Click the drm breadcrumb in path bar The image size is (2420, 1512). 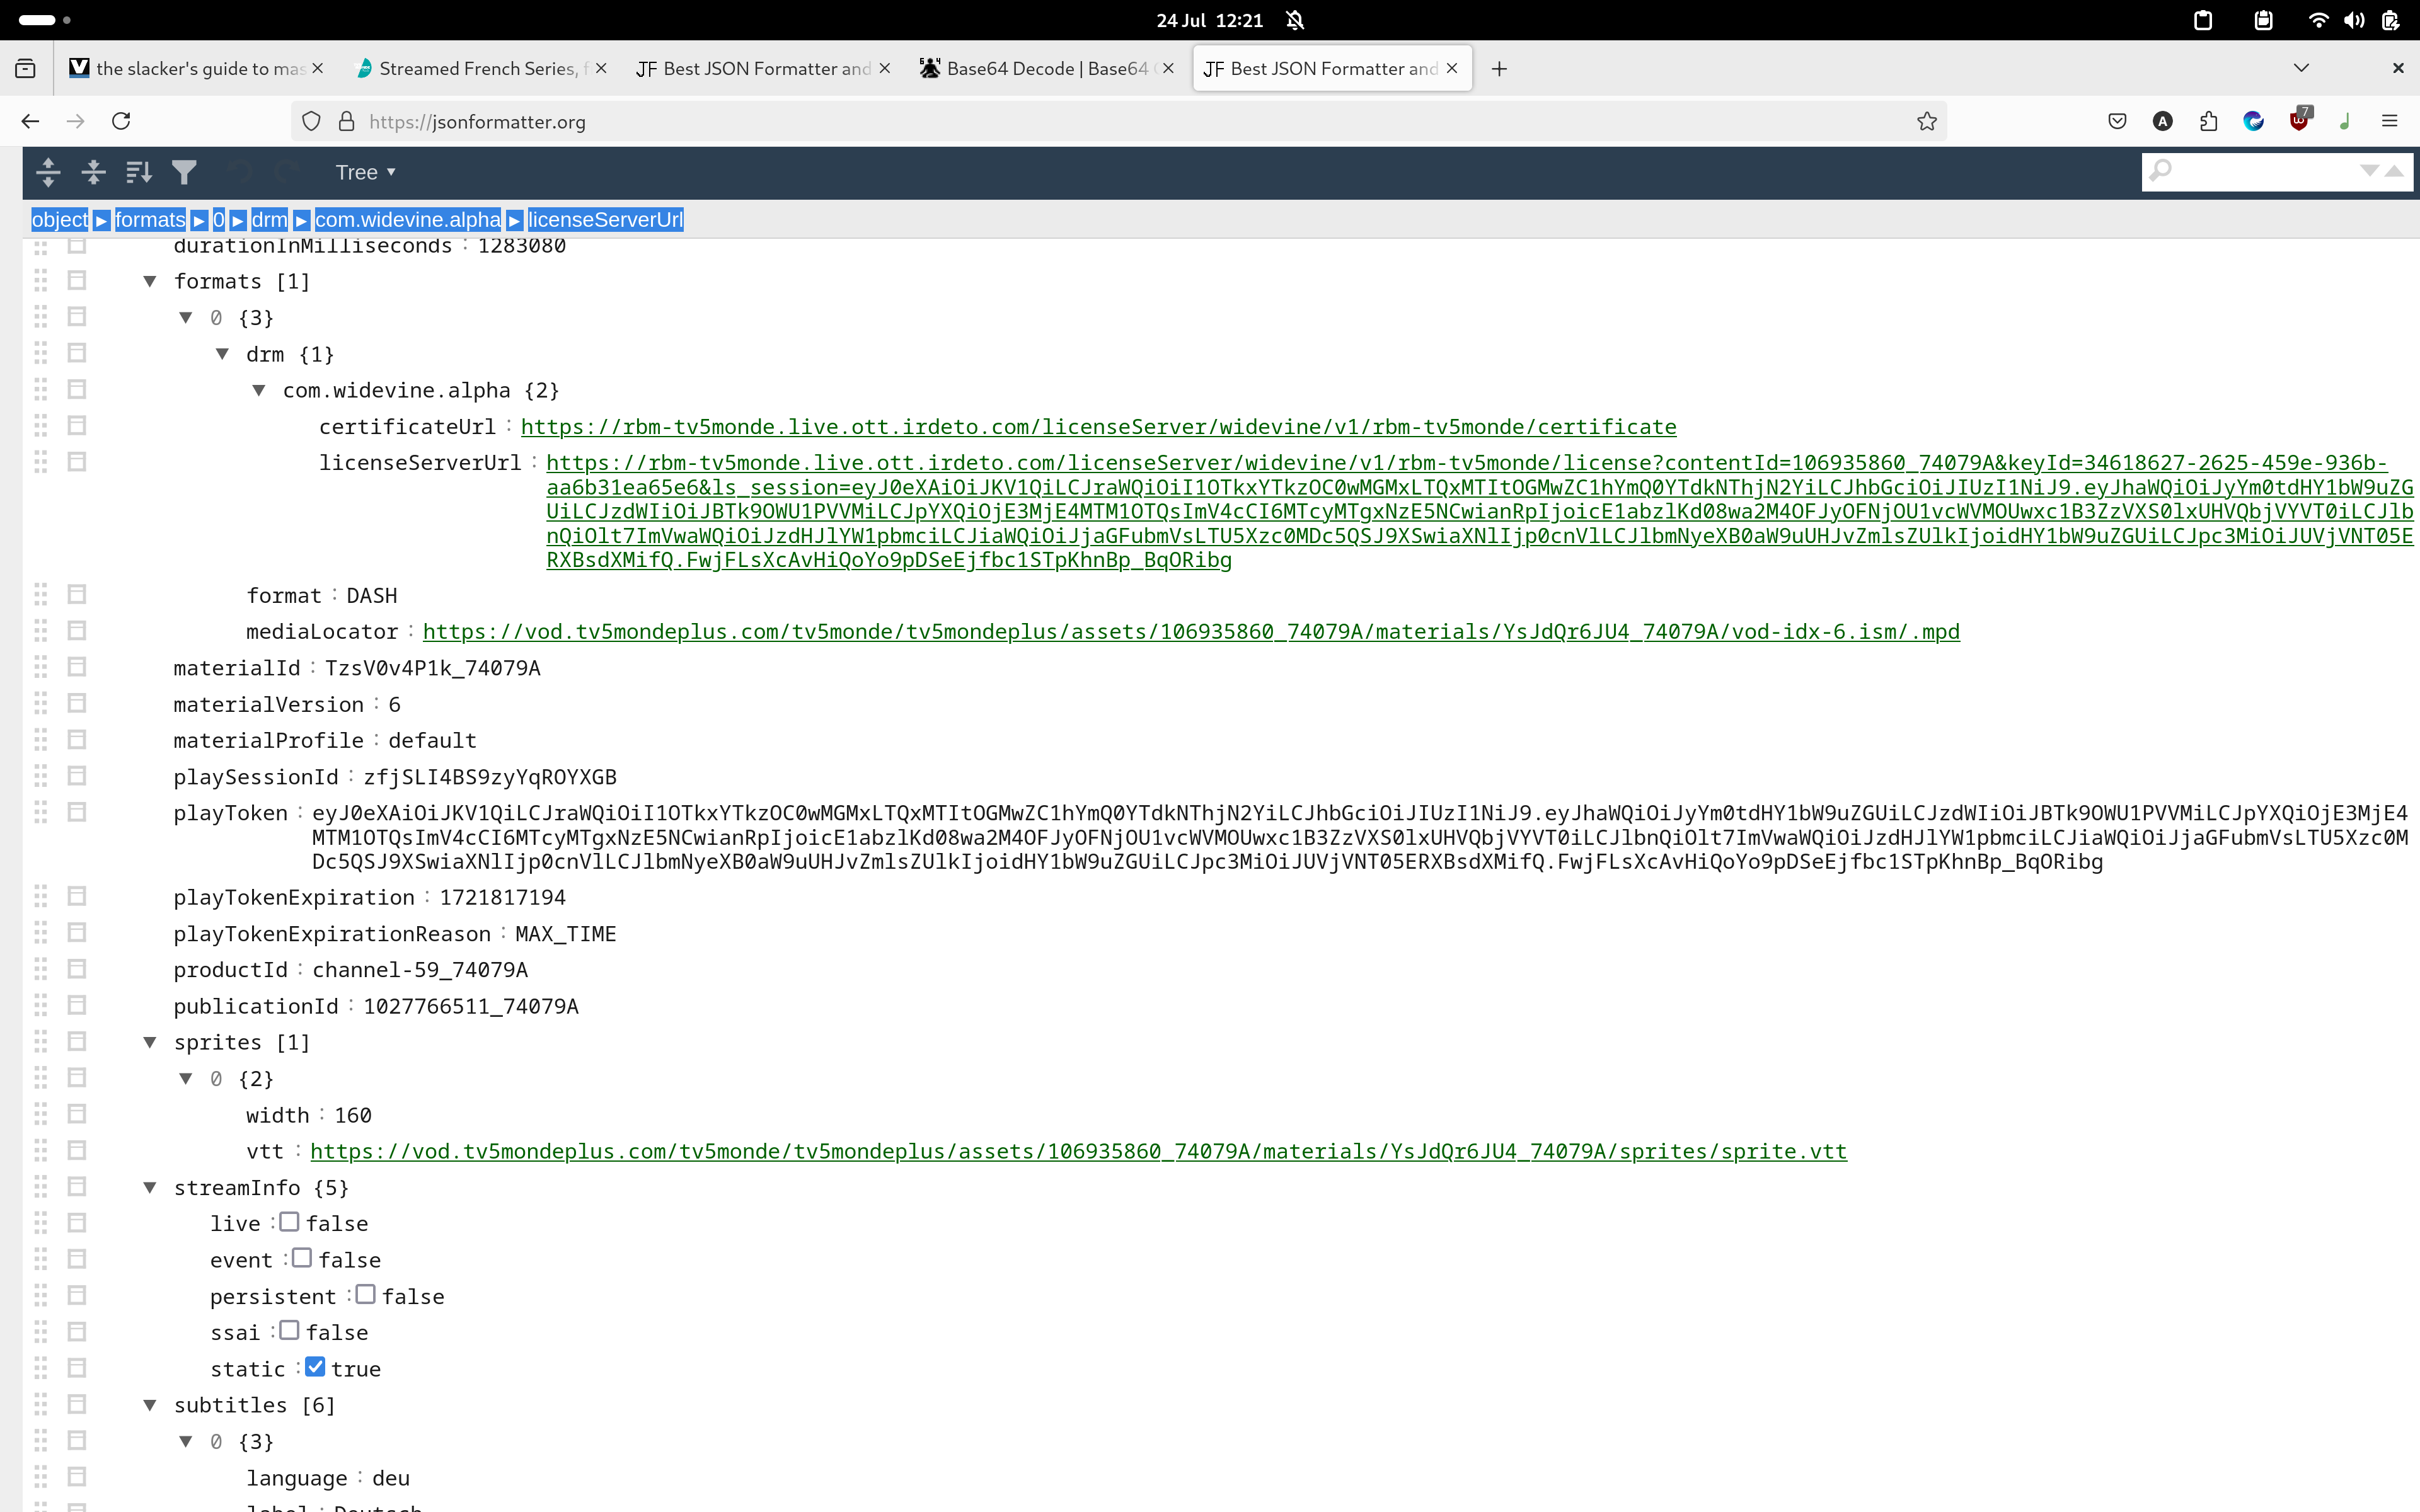268,220
